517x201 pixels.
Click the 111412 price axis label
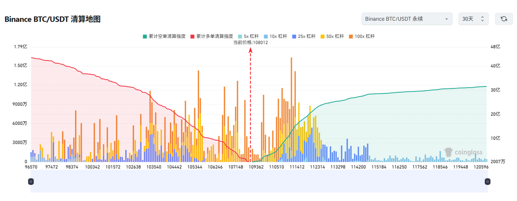coord(297,167)
